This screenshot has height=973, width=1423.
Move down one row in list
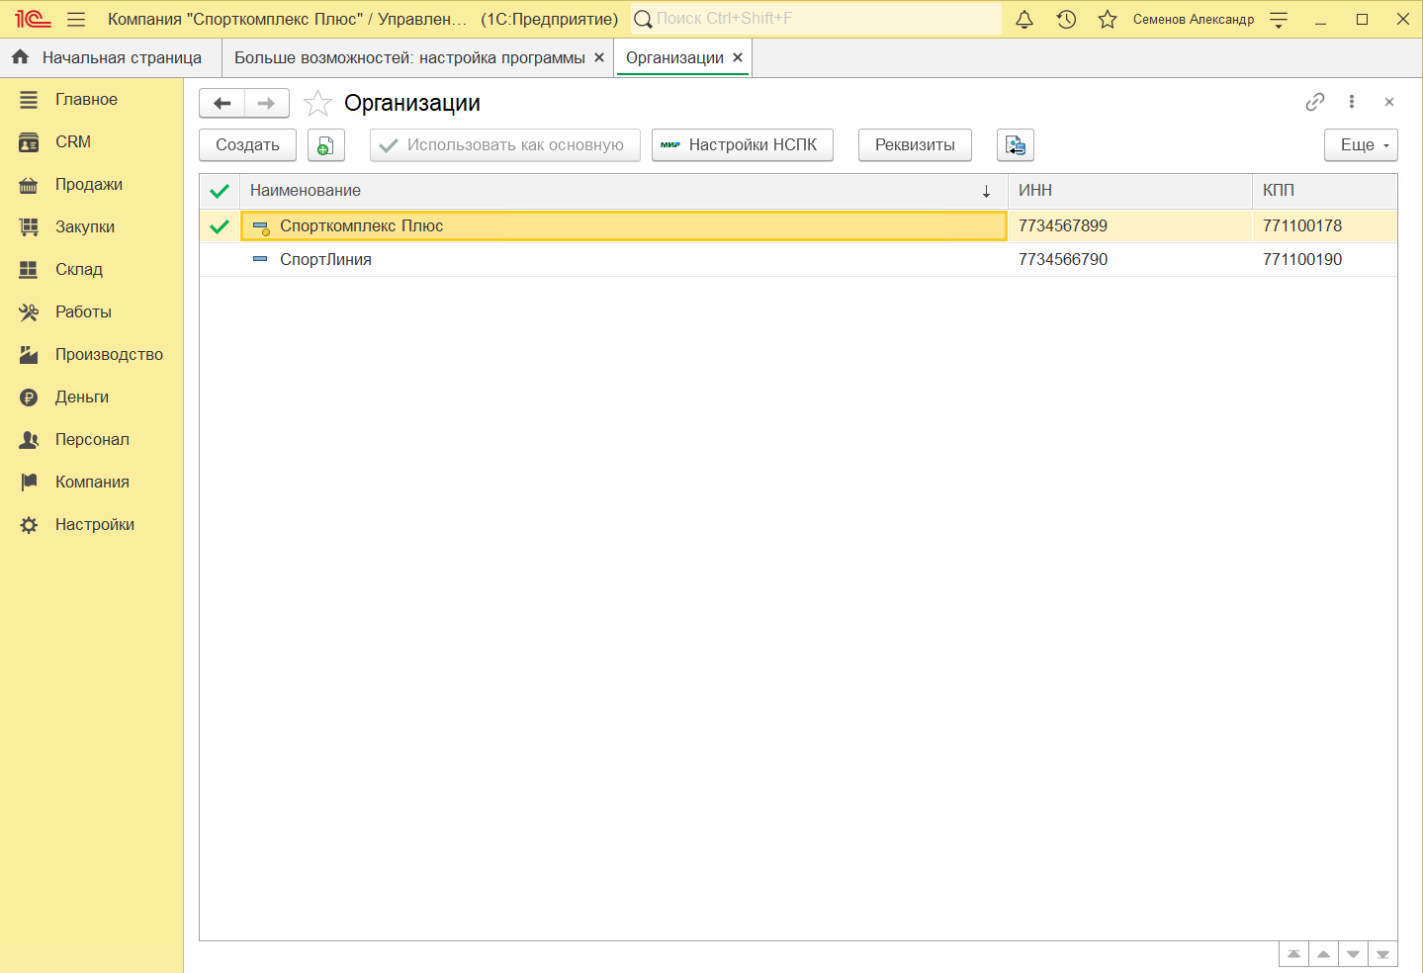coord(1353,954)
